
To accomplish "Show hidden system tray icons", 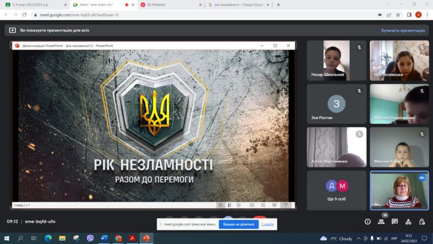I will [359, 238].
